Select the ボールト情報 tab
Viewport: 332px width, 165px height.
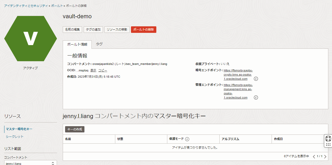[x=77, y=44]
